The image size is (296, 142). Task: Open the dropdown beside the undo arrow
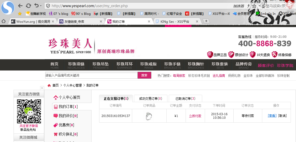click(x=41, y=6)
